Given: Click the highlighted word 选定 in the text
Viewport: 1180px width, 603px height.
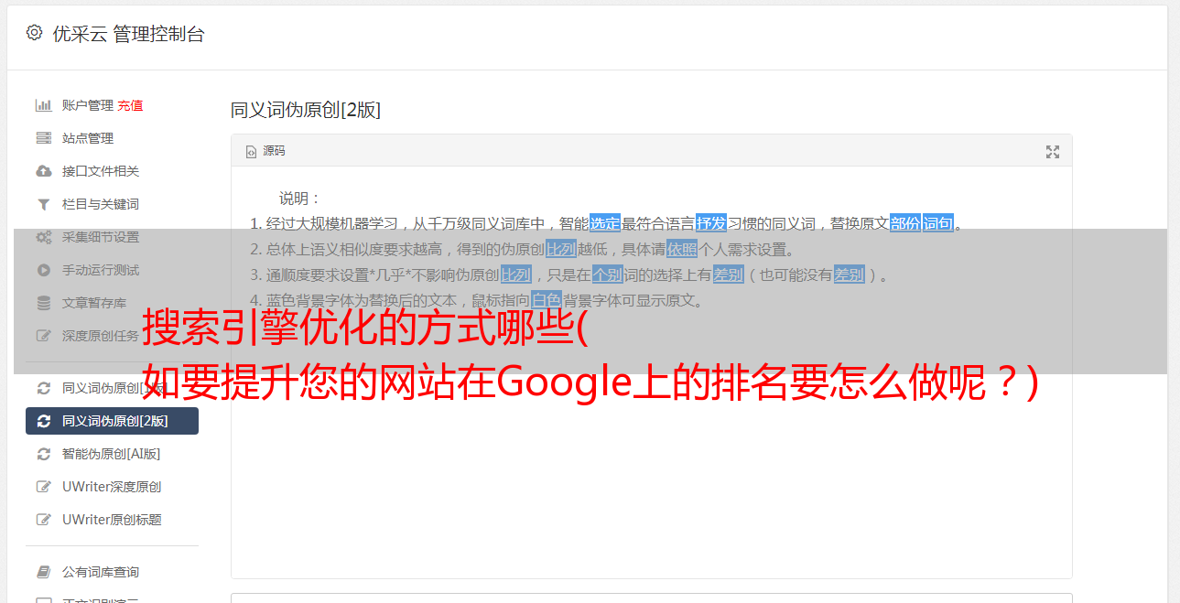Looking at the screenshot, I should pyautogui.click(x=605, y=223).
